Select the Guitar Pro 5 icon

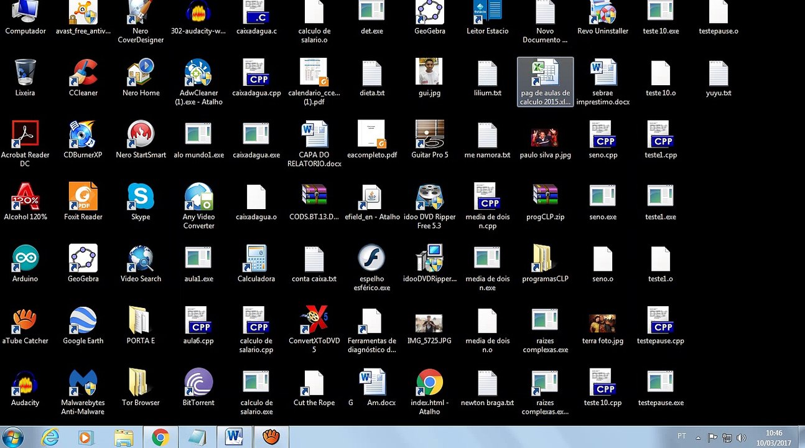tap(430, 139)
